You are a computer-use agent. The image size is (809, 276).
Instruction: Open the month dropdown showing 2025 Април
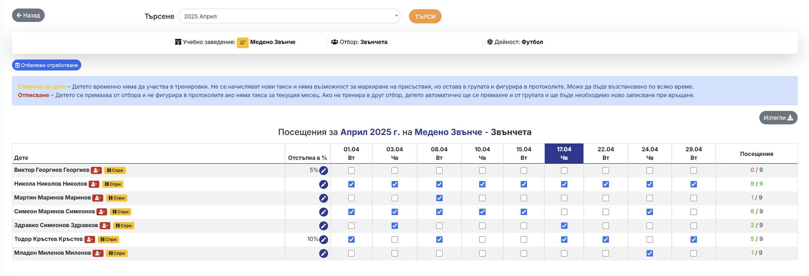[x=289, y=16]
